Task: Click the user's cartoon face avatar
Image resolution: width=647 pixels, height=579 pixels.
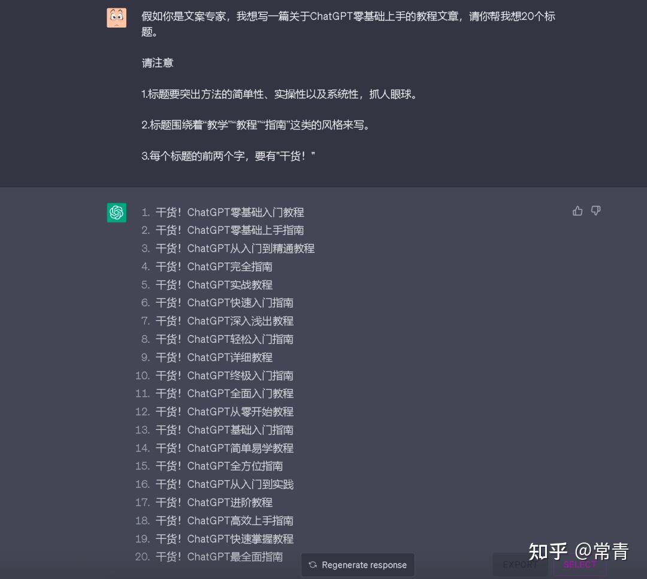Action: coord(117,18)
